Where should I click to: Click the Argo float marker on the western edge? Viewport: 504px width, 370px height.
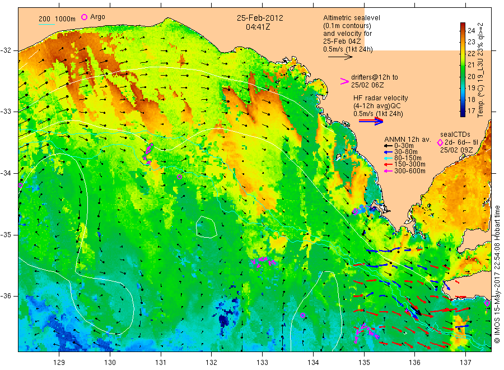click(x=20, y=186)
